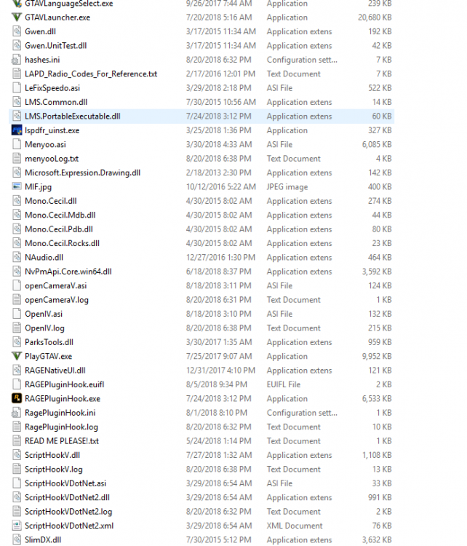The image size is (467, 546).
Task: Select the ScriptHookVDotNet.asi file name
Action: point(65,483)
